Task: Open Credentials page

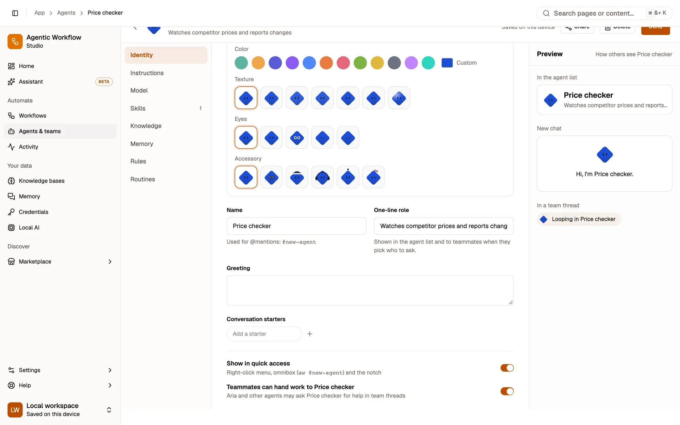Action: tap(60, 212)
